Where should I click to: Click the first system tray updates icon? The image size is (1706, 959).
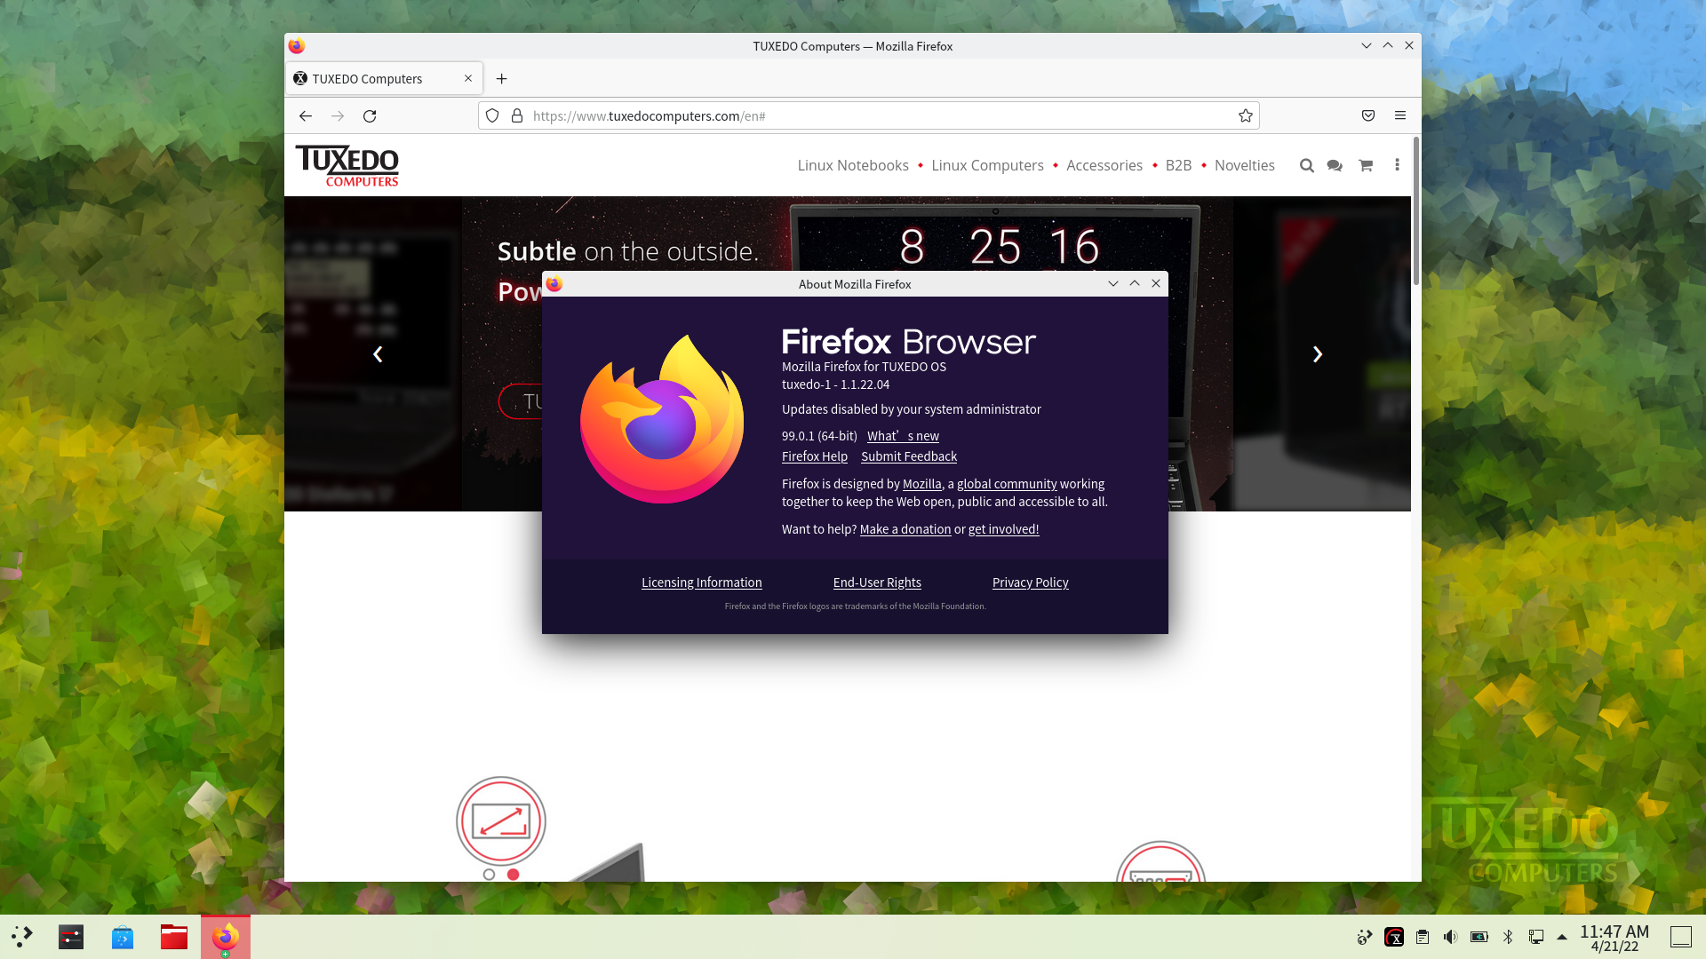pos(1365,937)
